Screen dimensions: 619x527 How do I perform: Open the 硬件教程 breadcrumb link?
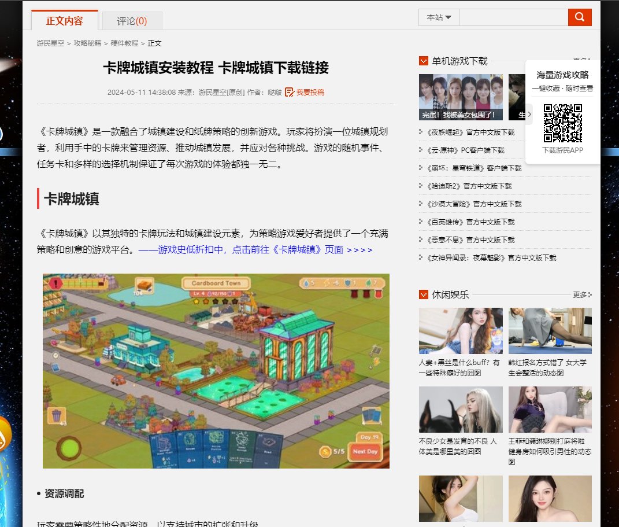(x=124, y=43)
